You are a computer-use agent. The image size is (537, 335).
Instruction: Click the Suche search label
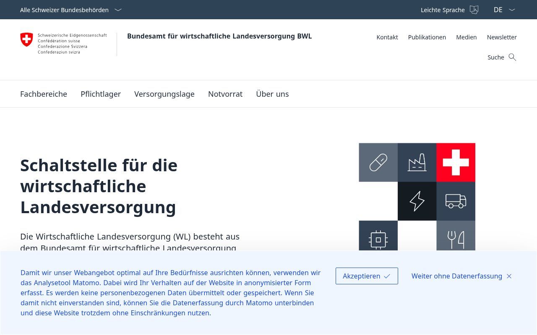click(x=496, y=57)
